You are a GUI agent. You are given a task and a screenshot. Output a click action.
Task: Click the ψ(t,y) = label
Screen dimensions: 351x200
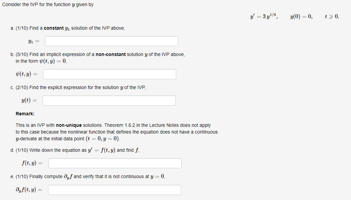click(26, 74)
